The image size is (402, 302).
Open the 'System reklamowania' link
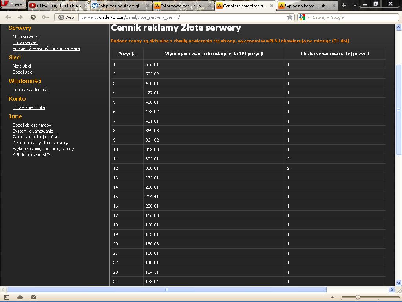click(33, 131)
